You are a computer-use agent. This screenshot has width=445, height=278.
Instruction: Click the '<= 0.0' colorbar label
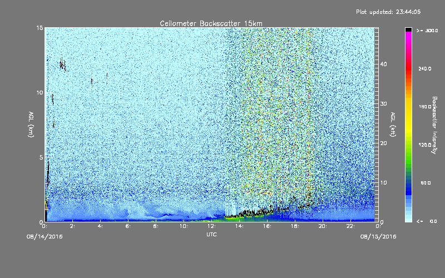(x=427, y=221)
